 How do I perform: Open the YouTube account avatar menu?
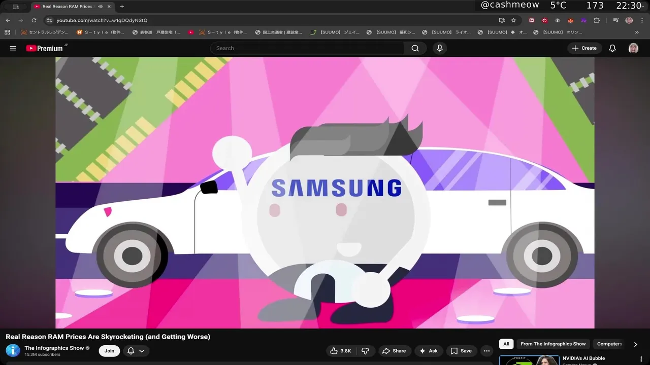point(633,48)
